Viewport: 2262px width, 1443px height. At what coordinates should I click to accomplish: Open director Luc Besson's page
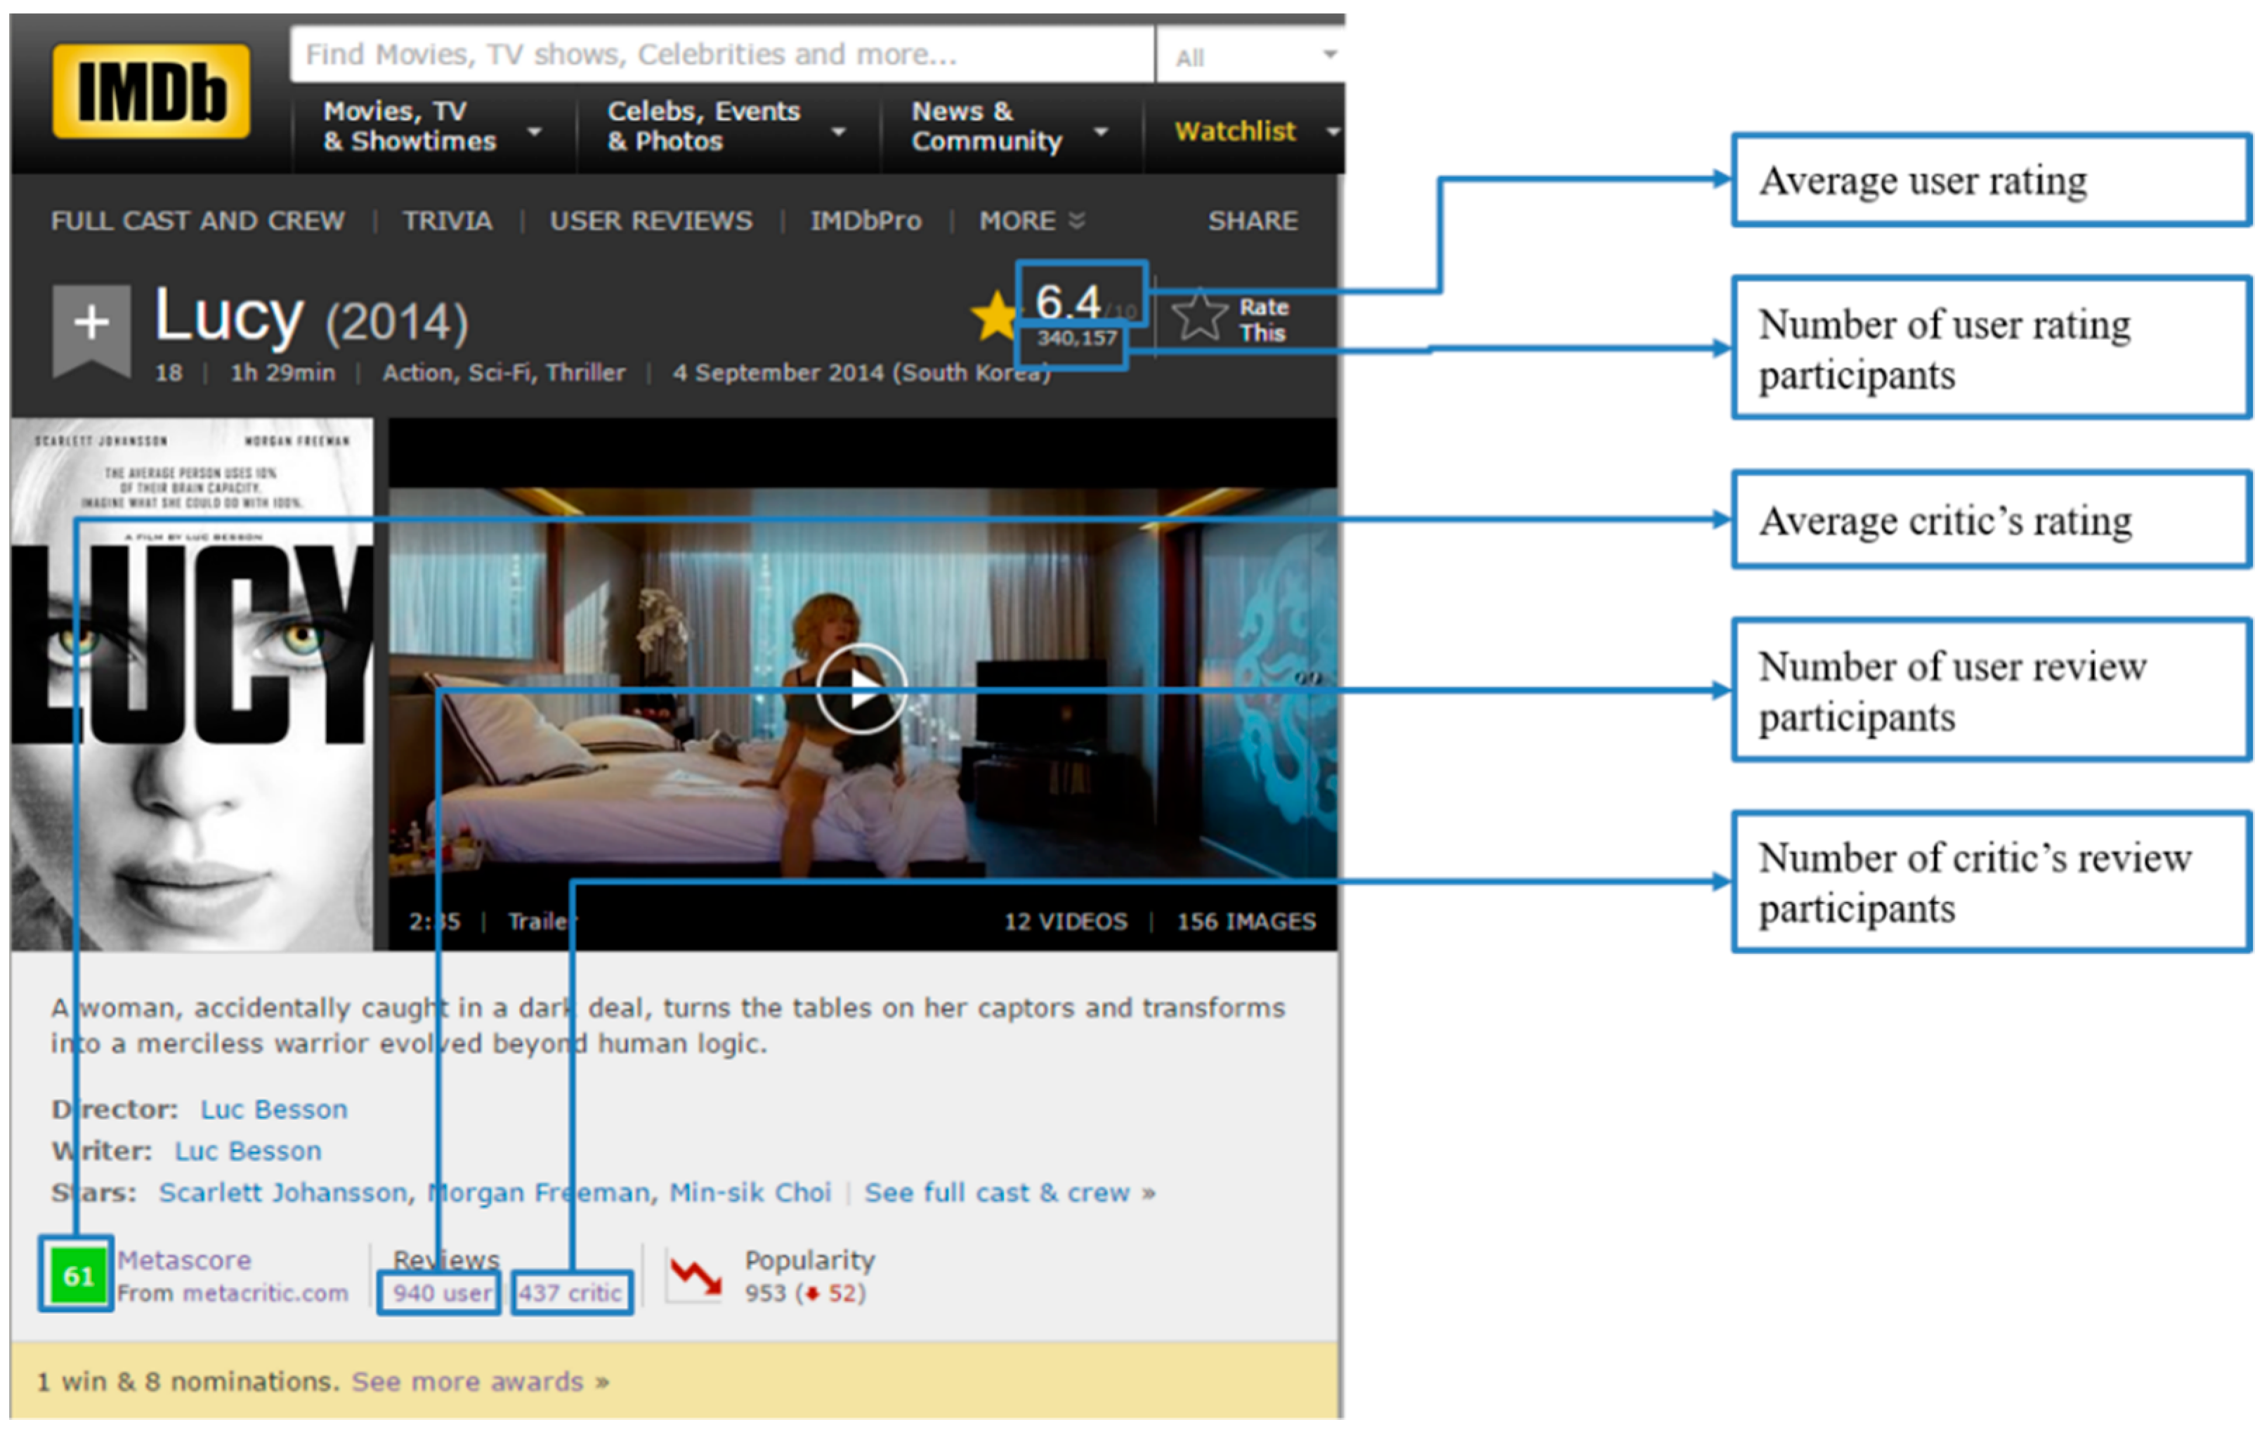tap(273, 1109)
